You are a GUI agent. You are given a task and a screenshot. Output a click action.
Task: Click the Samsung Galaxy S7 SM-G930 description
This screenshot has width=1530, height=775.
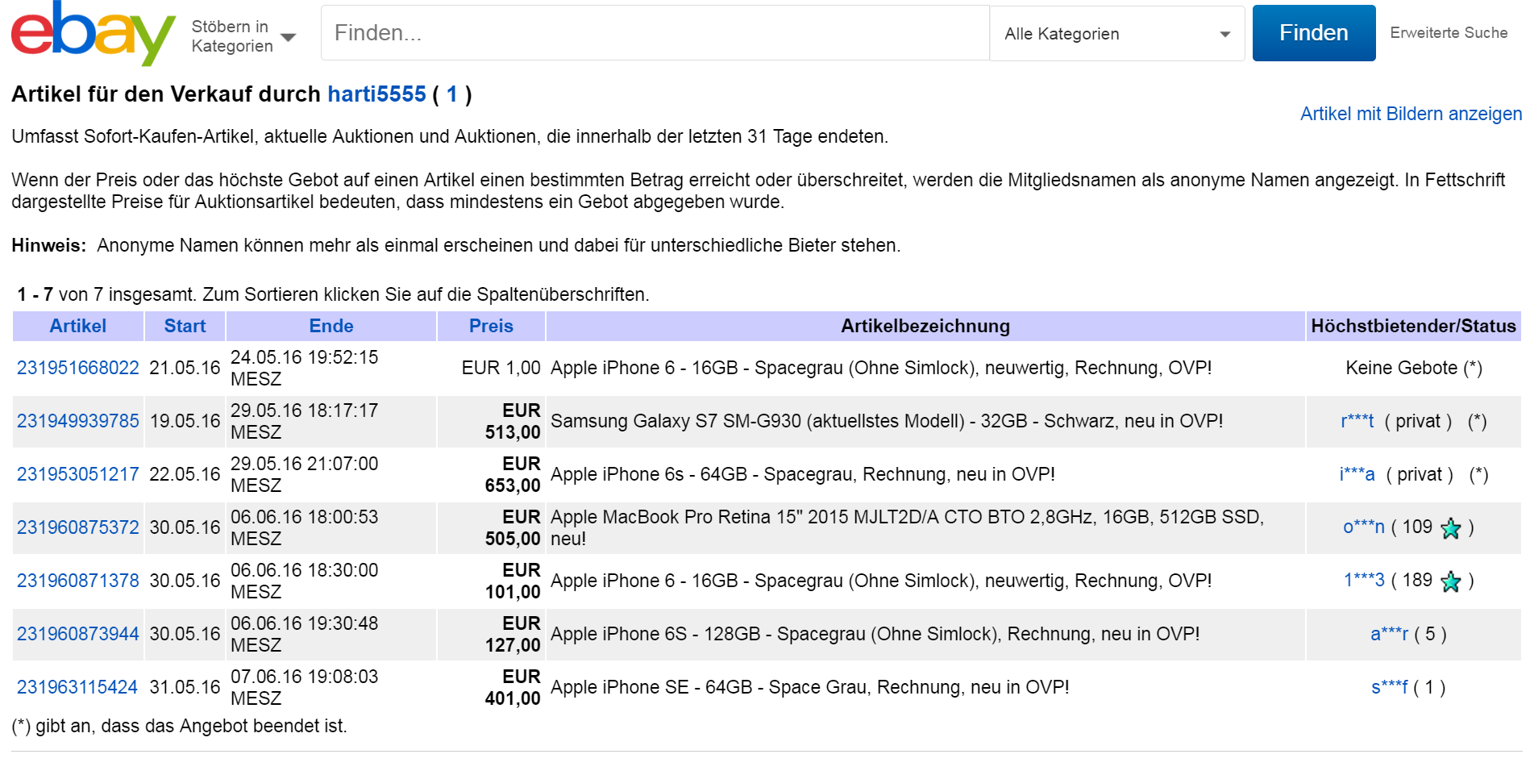coord(887,421)
